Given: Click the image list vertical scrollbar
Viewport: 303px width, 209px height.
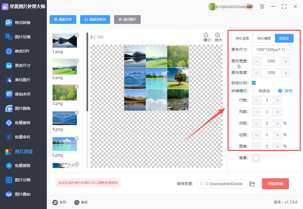Looking at the screenshot, I should [87, 72].
